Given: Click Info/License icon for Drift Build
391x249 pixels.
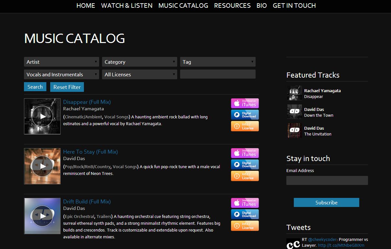Looking at the screenshot, I should 245,226.
